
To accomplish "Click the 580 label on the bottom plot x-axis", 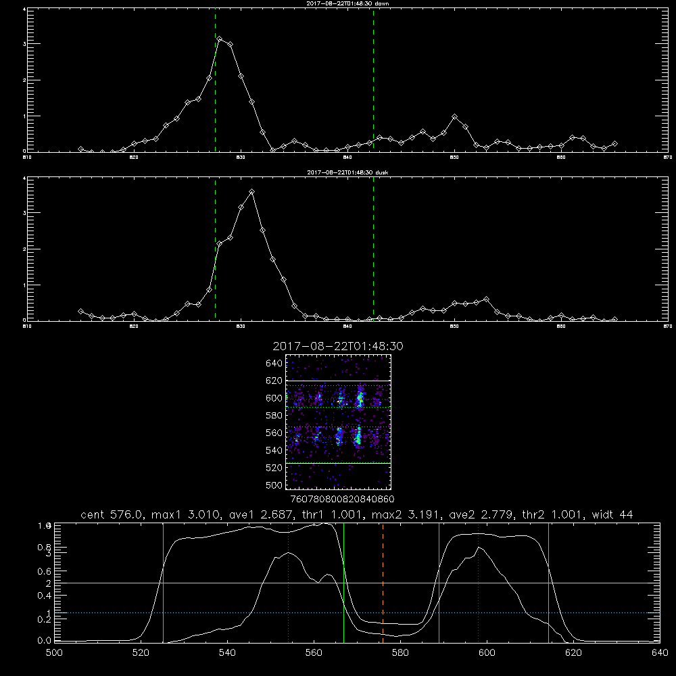I will click(x=400, y=653).
